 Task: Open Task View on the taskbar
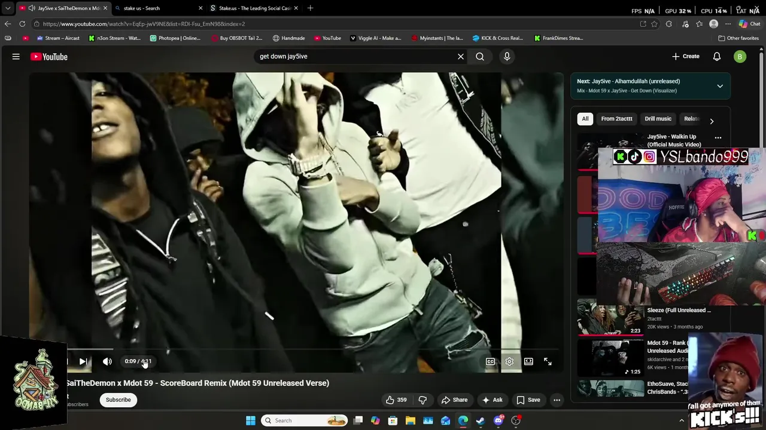pyautogui.click(x=358, y=420)
